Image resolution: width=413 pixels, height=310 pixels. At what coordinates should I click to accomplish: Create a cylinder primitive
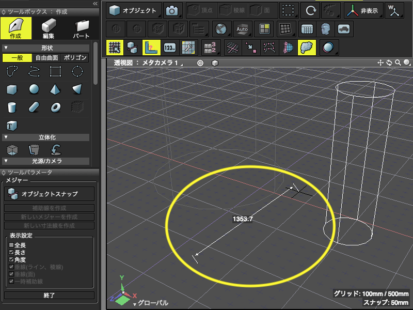[12, 107]
